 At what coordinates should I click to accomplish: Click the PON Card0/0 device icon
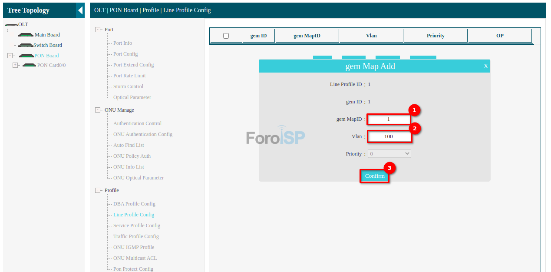(29, 65)
